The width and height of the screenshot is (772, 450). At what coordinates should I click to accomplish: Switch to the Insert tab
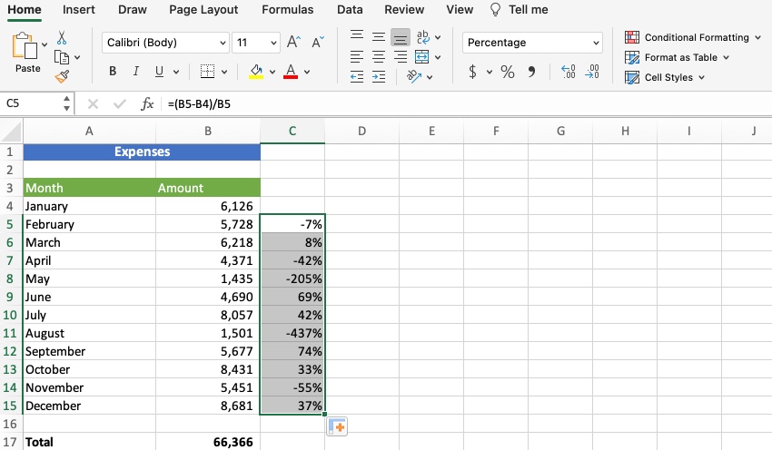(x=79, y=10)
